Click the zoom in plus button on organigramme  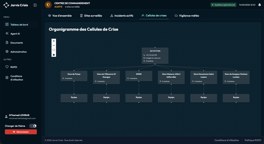(x=54, y=41)
